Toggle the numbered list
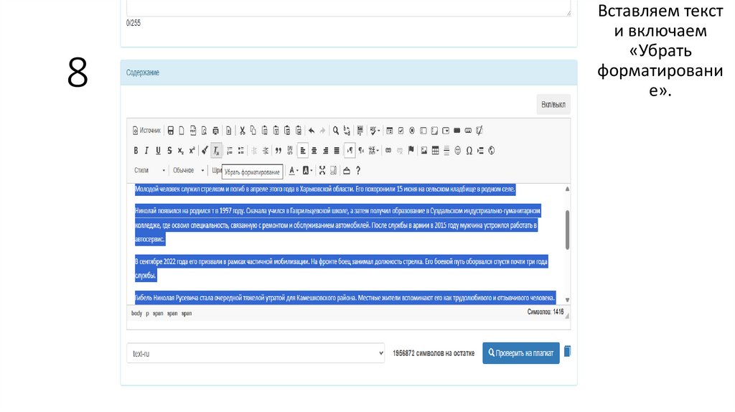Image resolution: width=735 pixels, height=412 pixels. pyautogui.click(x=230, y=151)
